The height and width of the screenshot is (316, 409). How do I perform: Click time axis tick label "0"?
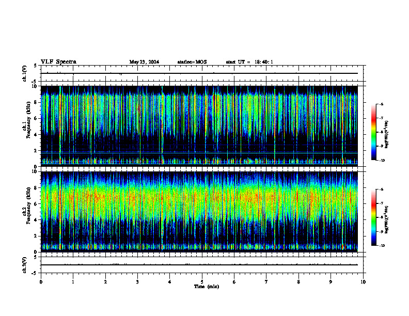[x=41, y=282]
